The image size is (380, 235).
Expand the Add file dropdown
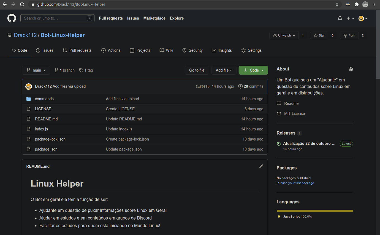[224, 70]
